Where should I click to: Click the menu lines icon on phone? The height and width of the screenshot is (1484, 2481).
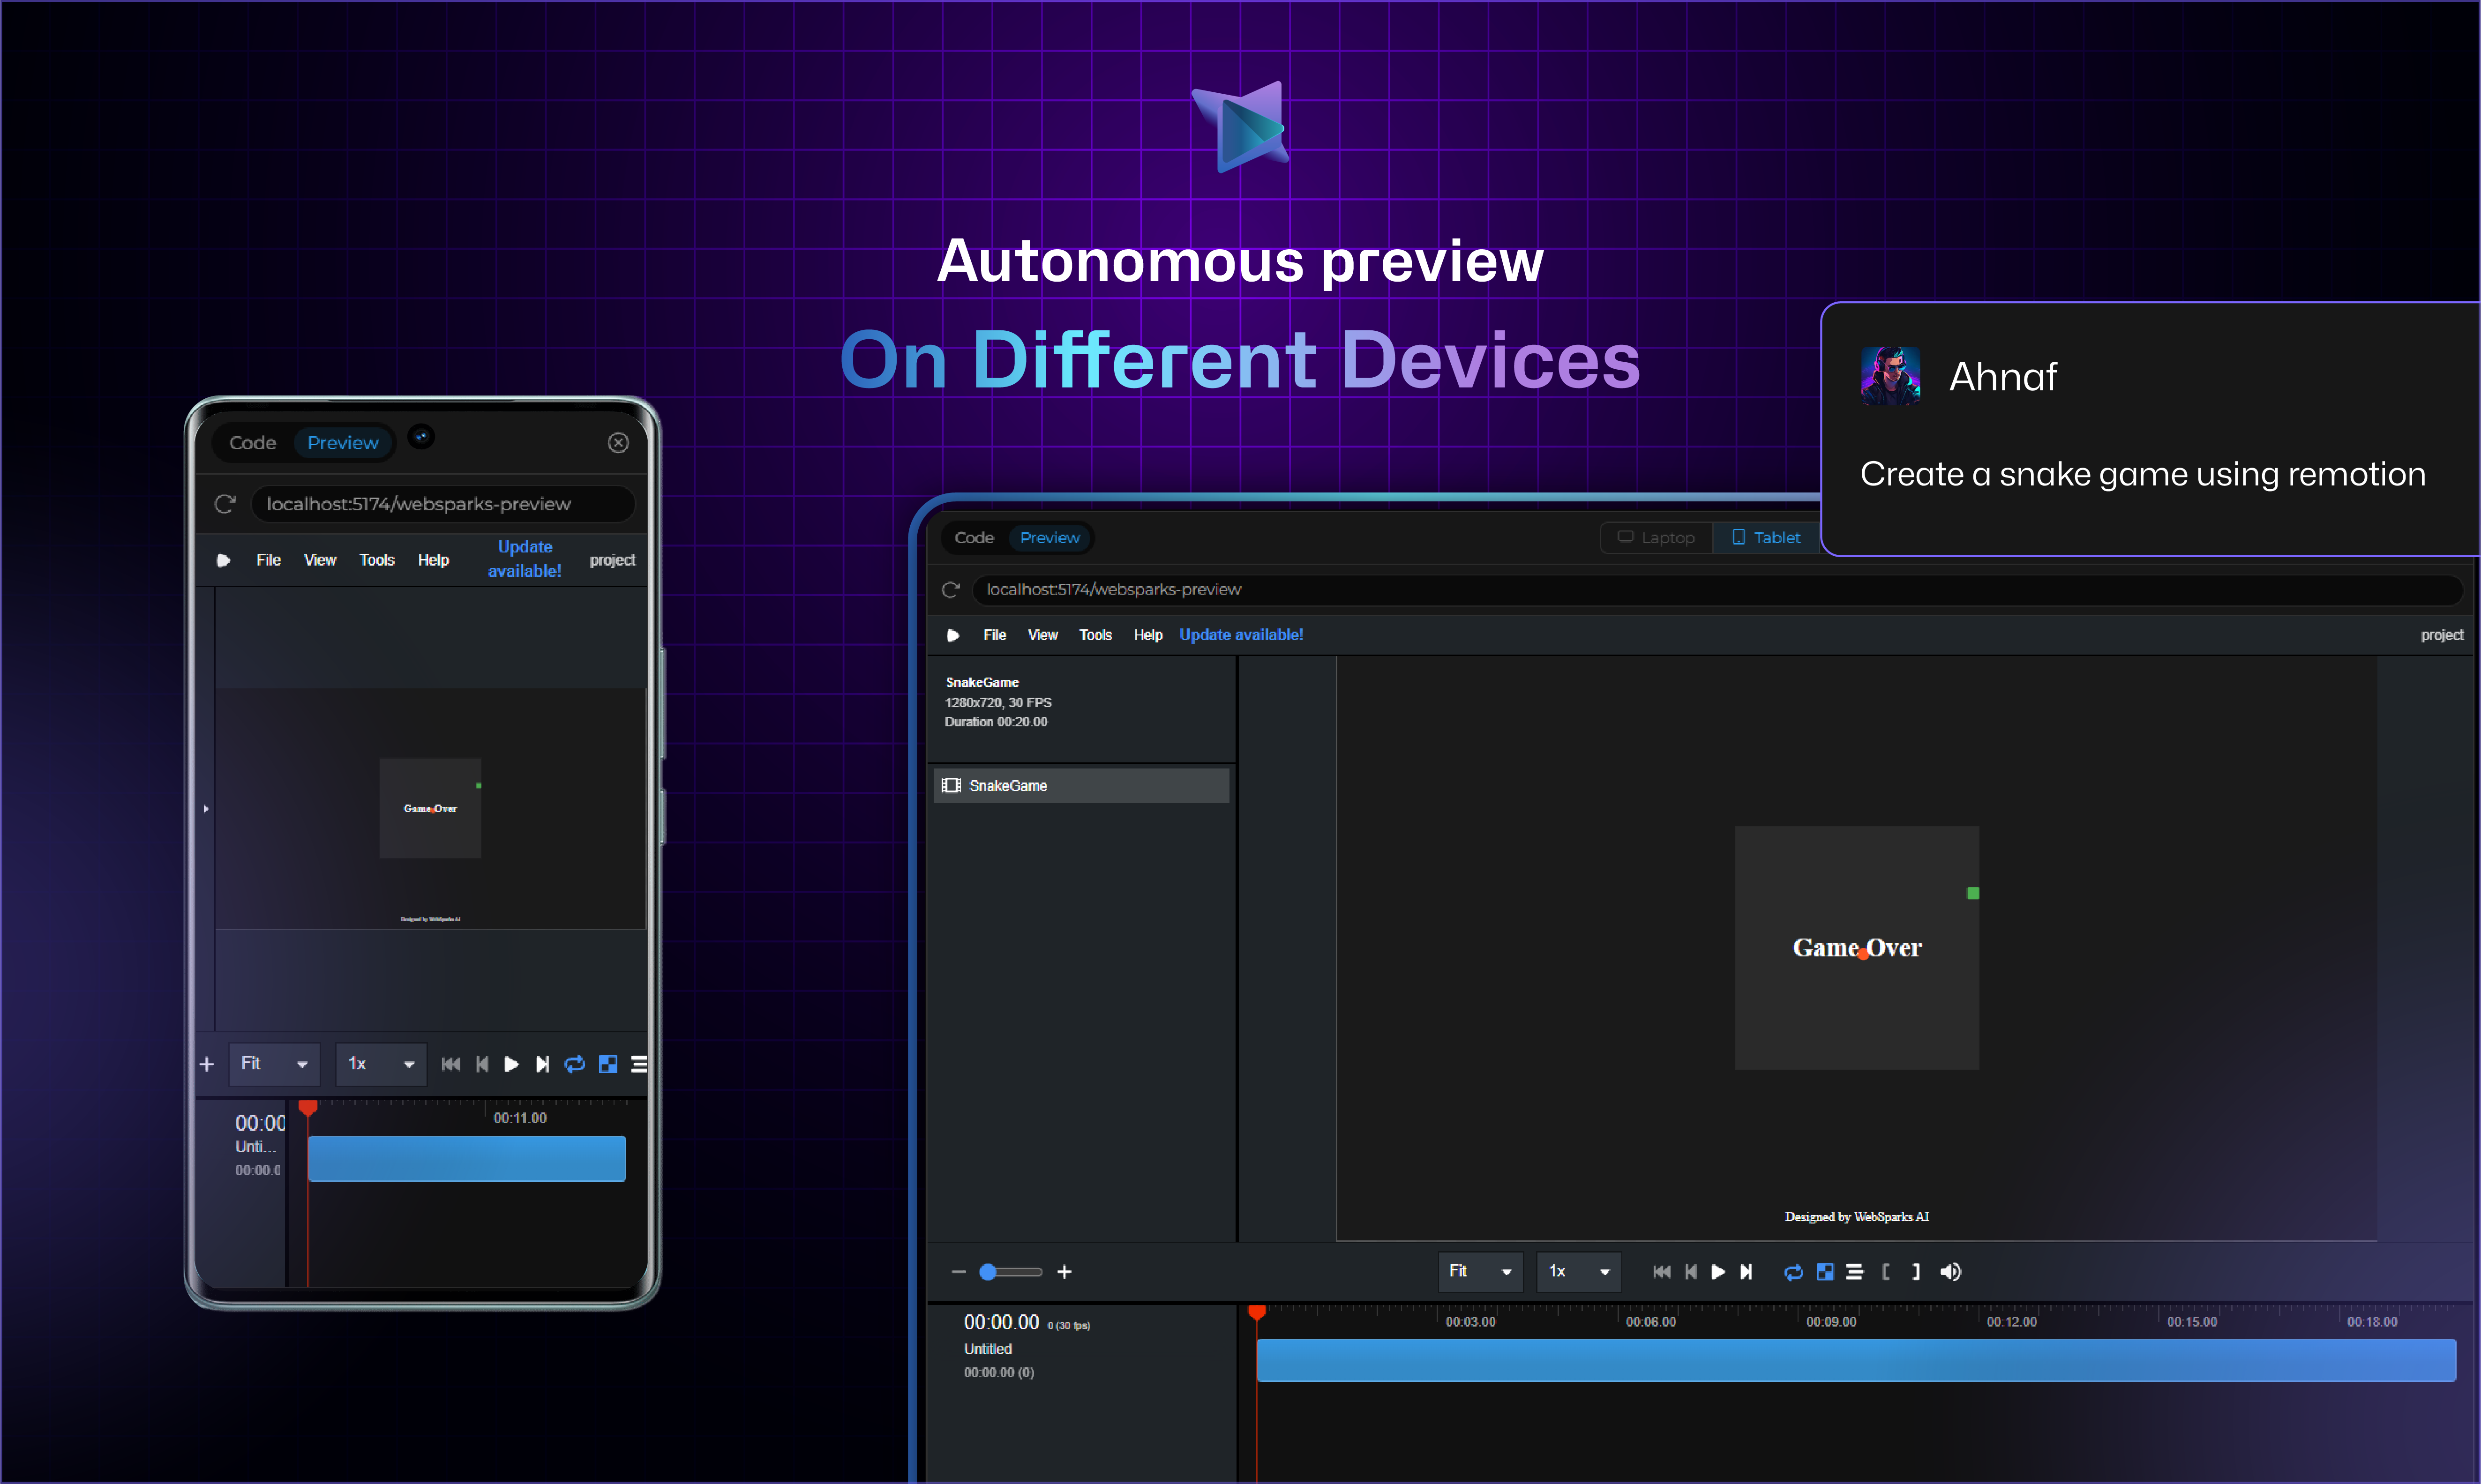639,1064
